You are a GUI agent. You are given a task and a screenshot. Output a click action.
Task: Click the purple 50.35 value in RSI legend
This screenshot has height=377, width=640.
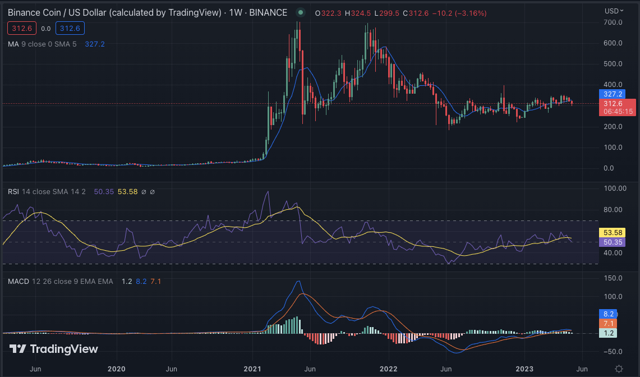pyautogui.click(x=104, y=191)
